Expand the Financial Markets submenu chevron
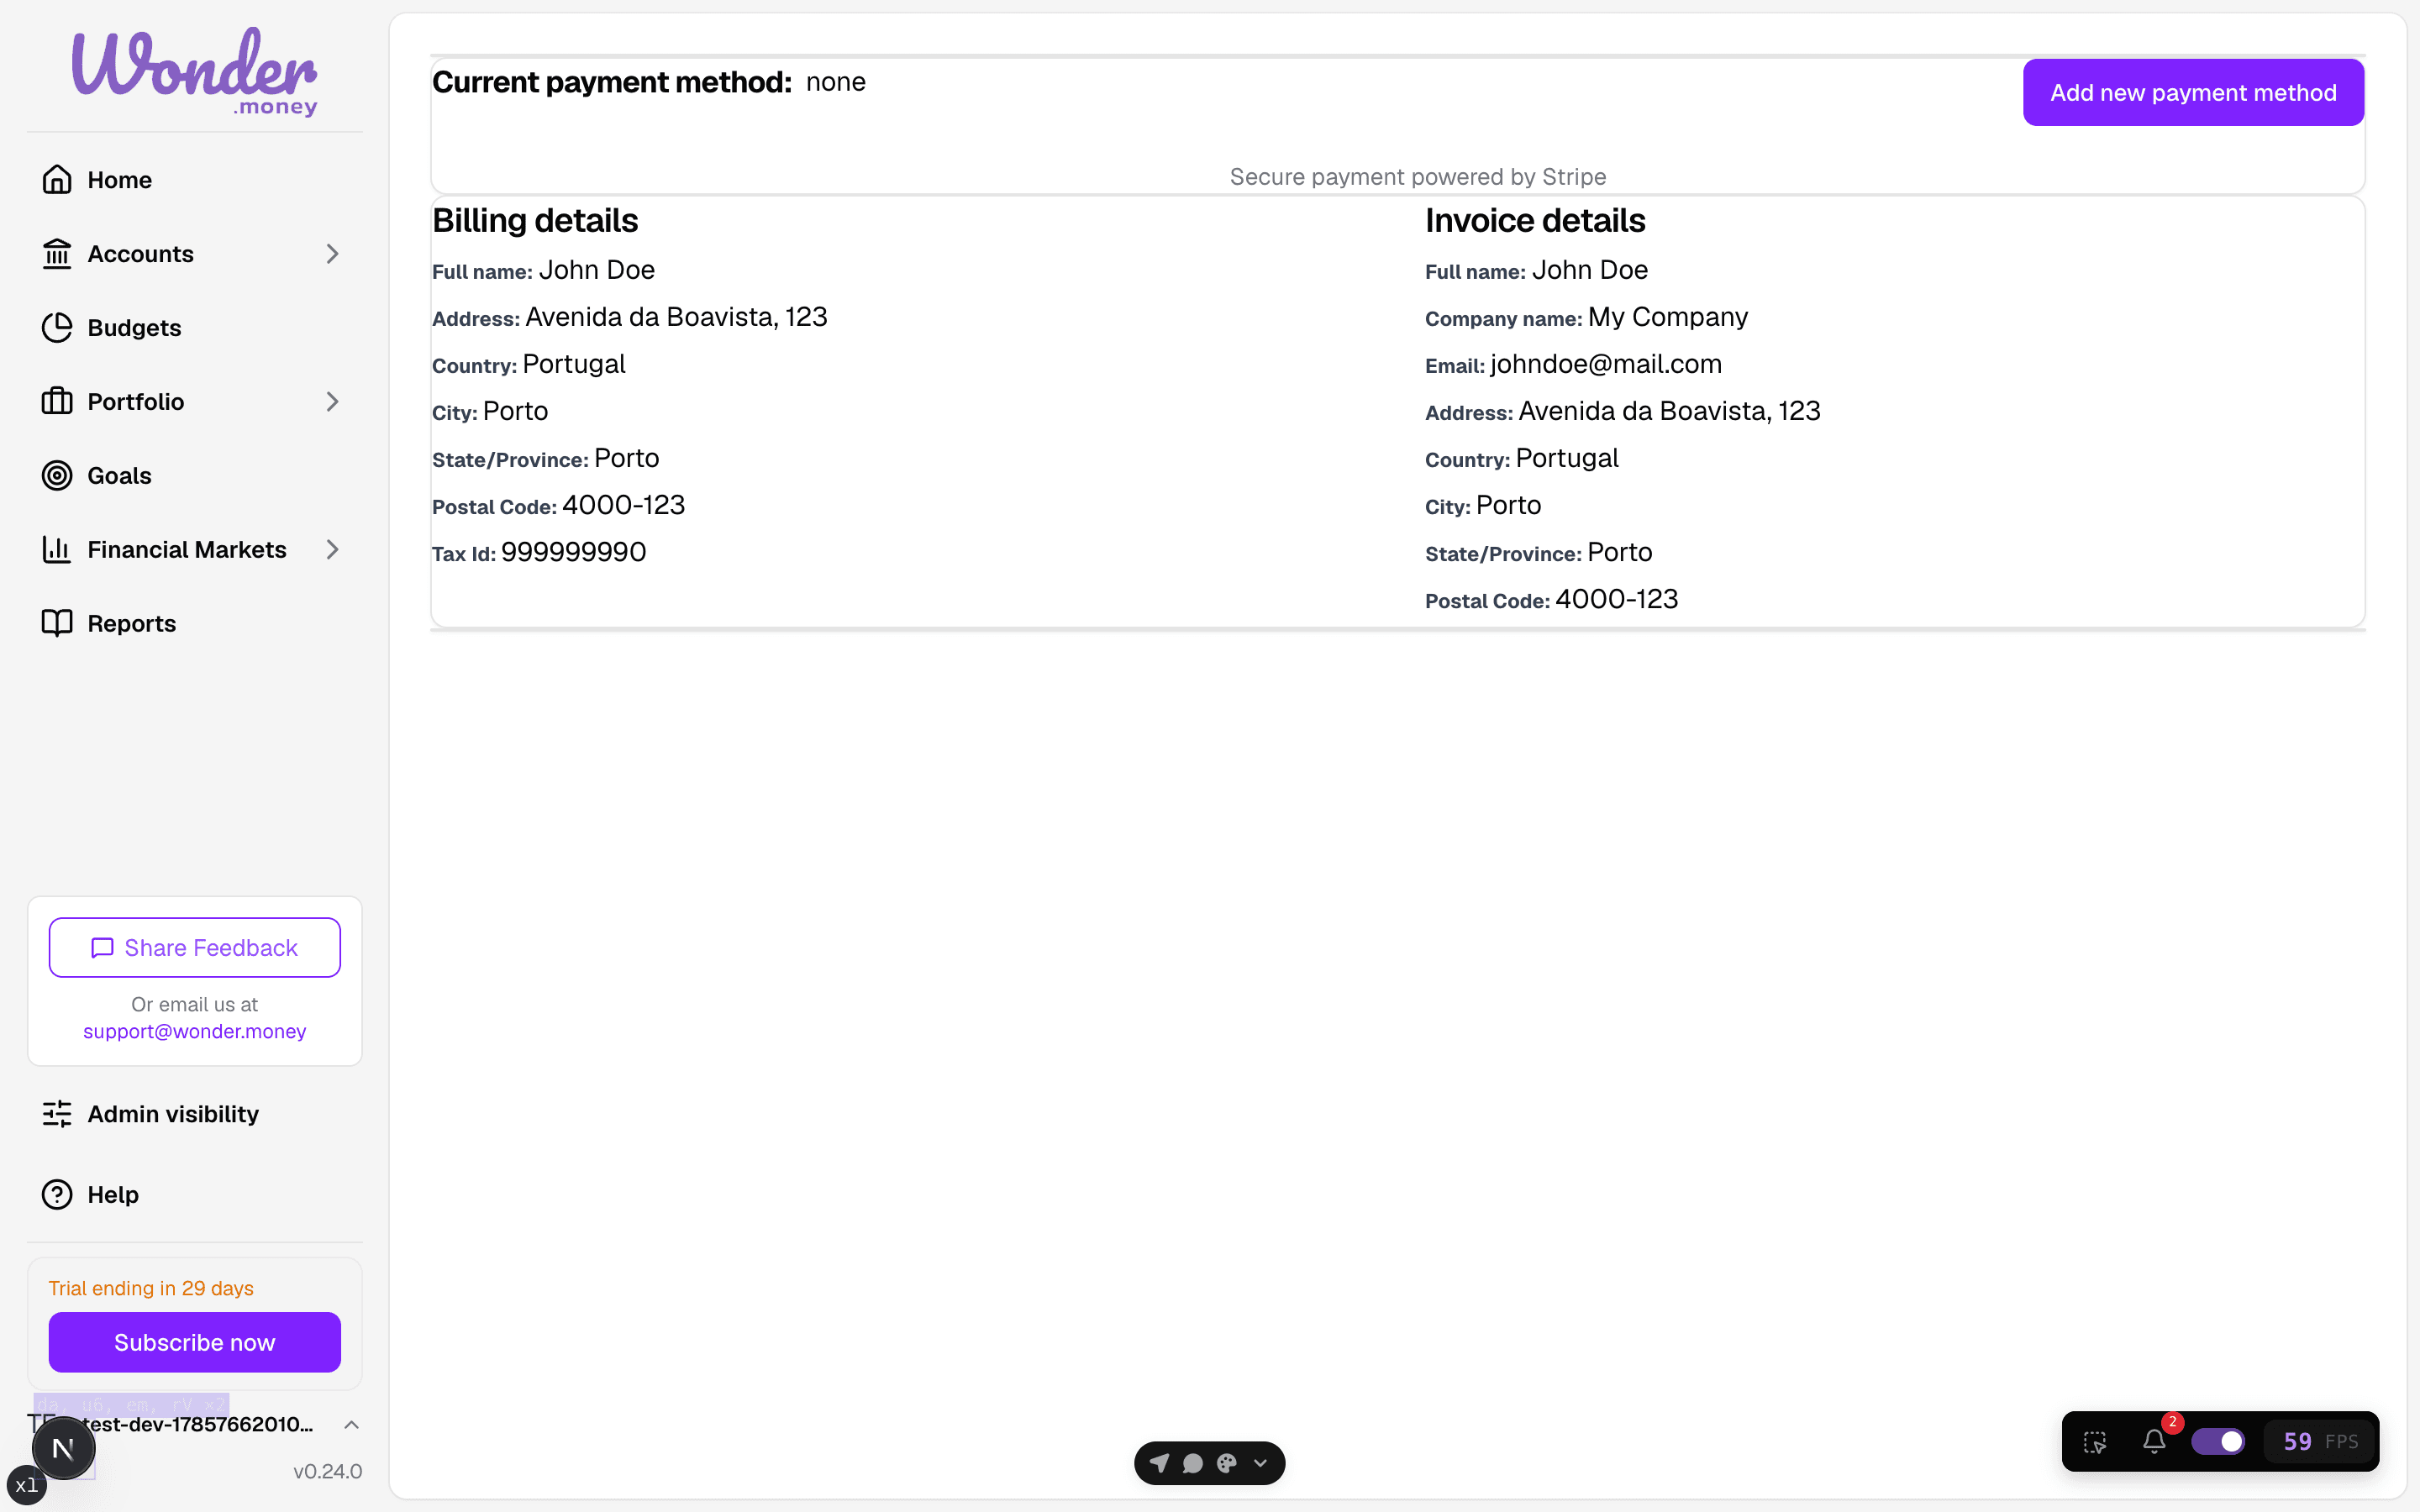This screenshot has width=2420, height=1512. point(333,550)
